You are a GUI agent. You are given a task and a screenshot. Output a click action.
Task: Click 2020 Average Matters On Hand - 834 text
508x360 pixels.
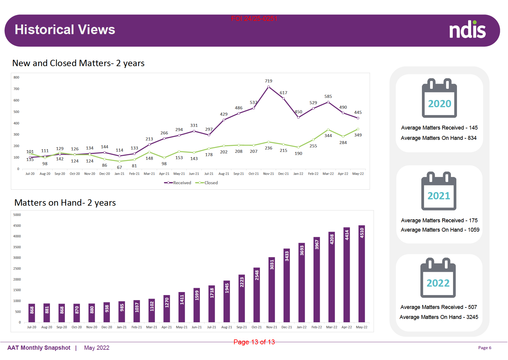pos(439,138)
